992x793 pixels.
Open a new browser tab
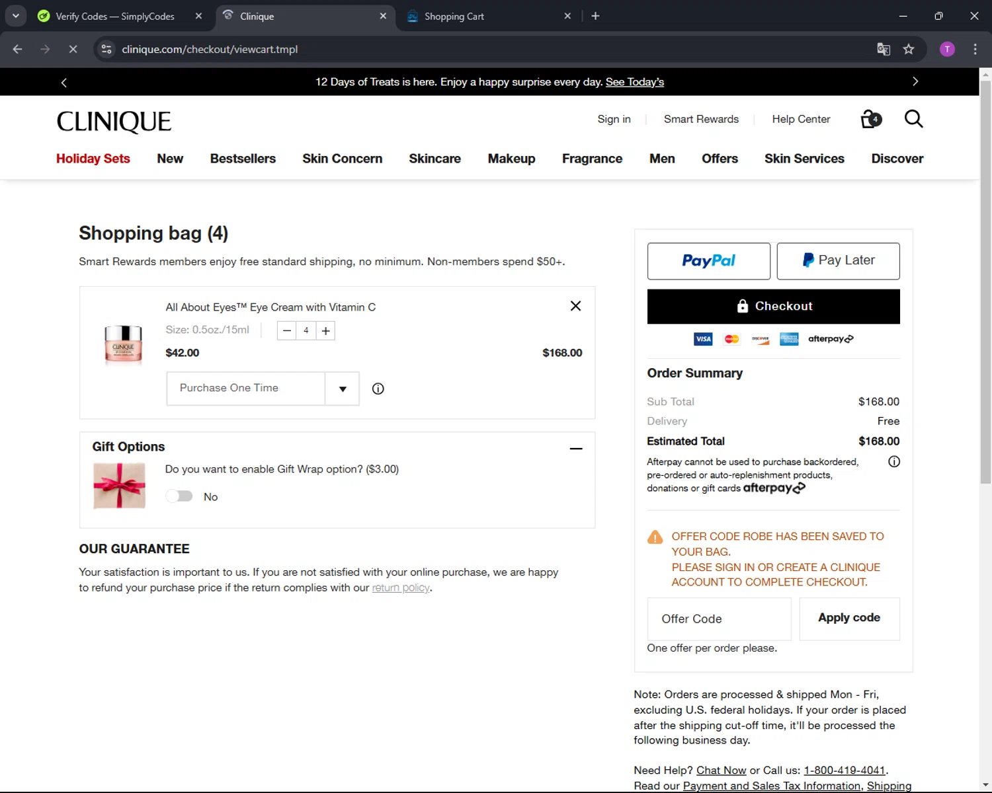pos(595,16)
